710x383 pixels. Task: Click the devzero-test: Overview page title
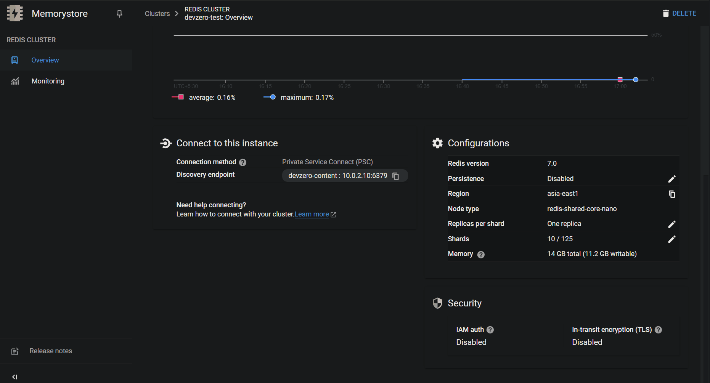click(x=218, y=18)
